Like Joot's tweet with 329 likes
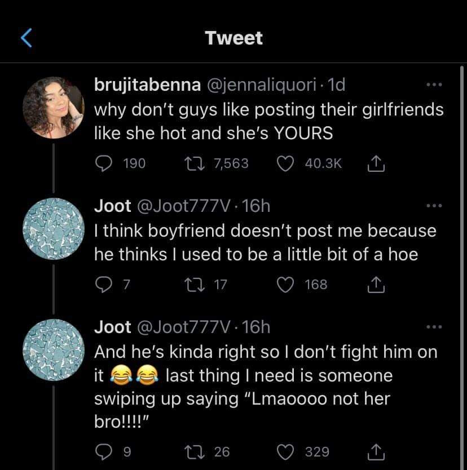The image size is (467, 470). (x=287, y=451)
